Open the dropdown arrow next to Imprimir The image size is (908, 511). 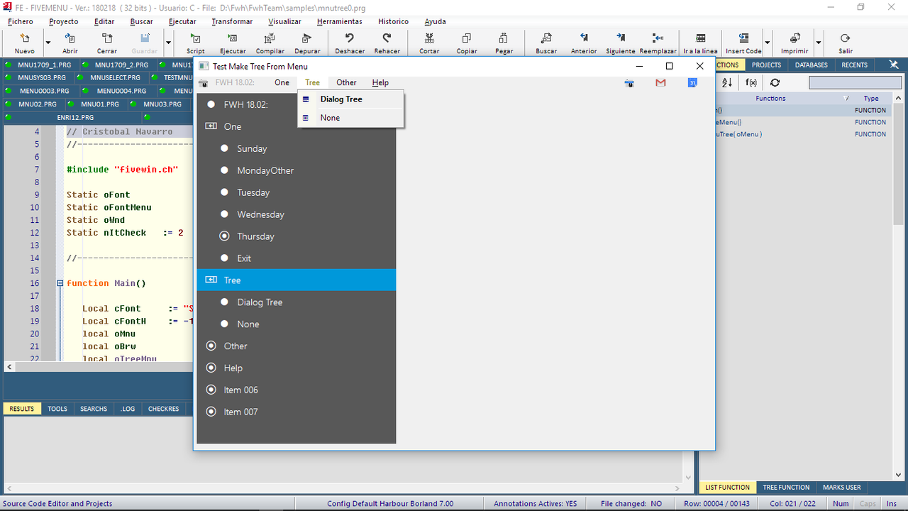(x=819, y=43)
